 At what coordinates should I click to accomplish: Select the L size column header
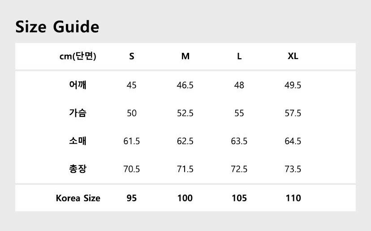[x=239, y=56]
